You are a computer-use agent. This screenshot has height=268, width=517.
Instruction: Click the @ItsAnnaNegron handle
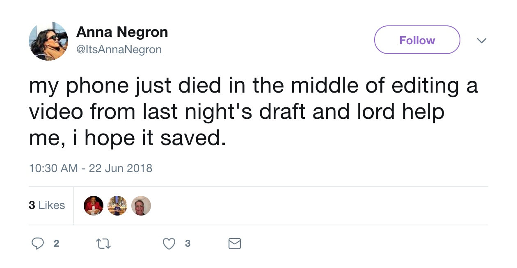pyautogui.click(x=119, y=50)
